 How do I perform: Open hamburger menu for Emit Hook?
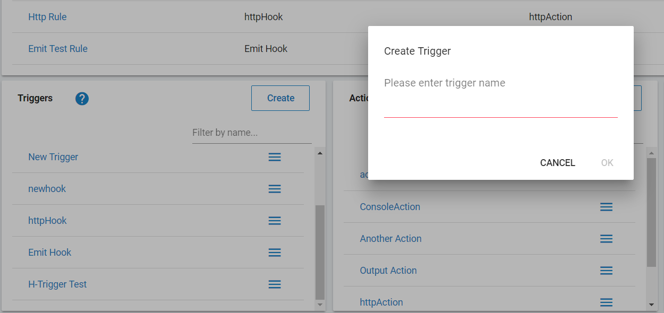275,253
